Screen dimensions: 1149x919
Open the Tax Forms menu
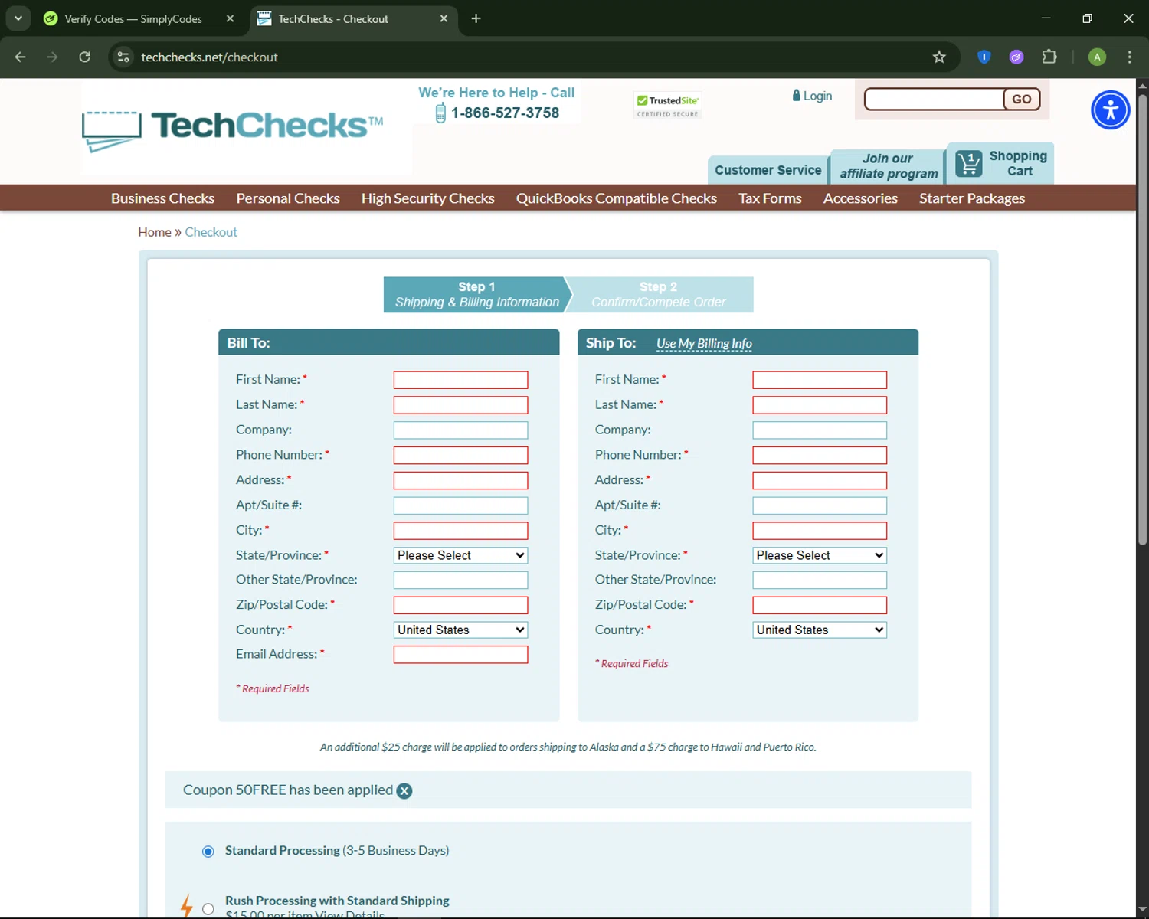point(770,198)
